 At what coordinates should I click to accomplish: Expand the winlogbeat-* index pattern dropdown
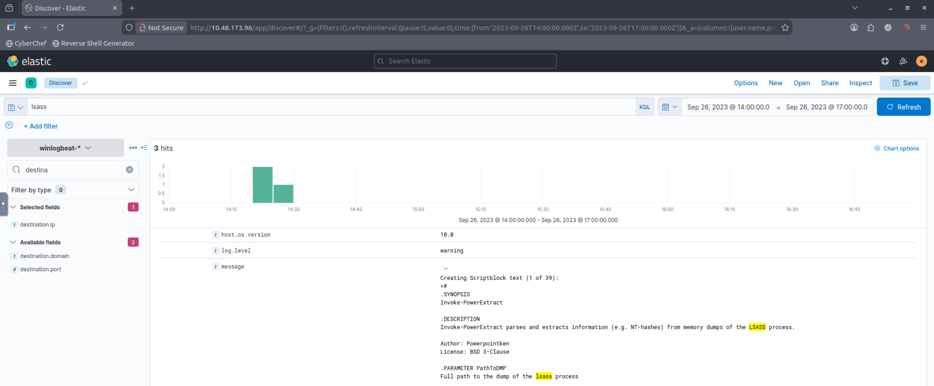[x=65, y=148]
